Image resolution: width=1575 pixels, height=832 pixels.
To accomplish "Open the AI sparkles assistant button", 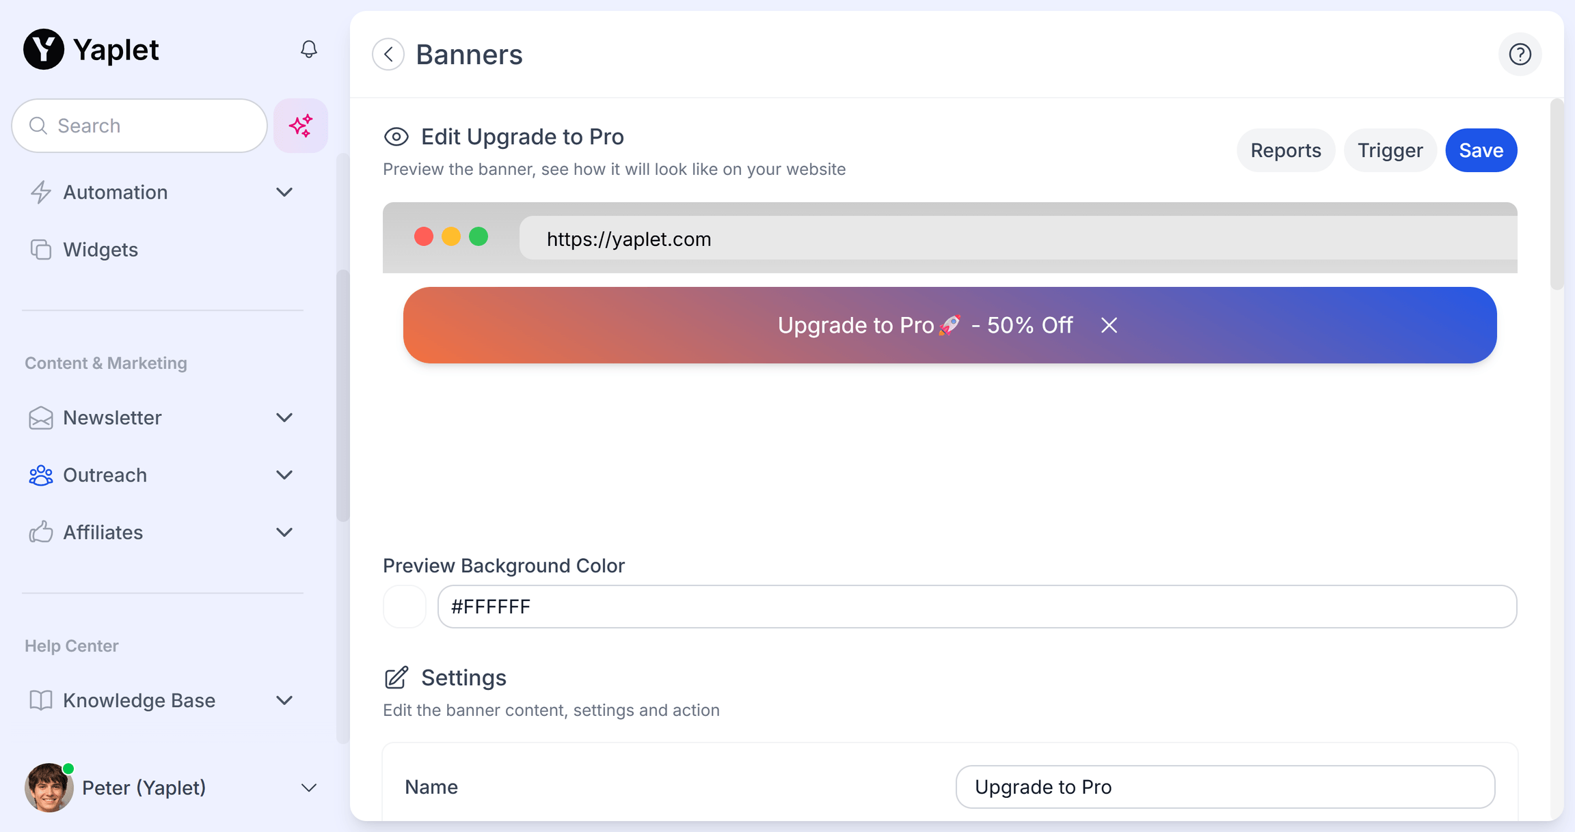I will (x=301, y=126).
